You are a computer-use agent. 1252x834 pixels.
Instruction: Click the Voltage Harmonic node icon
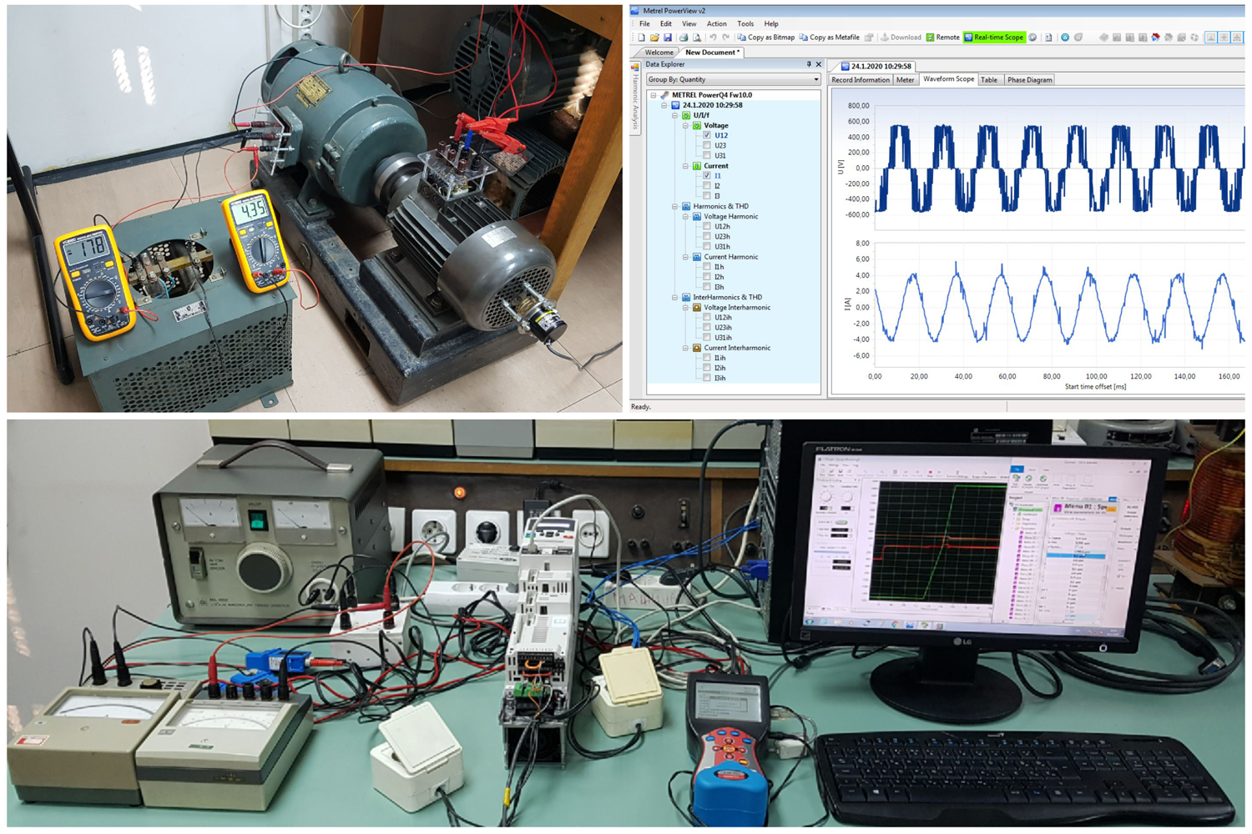point(697,216)
